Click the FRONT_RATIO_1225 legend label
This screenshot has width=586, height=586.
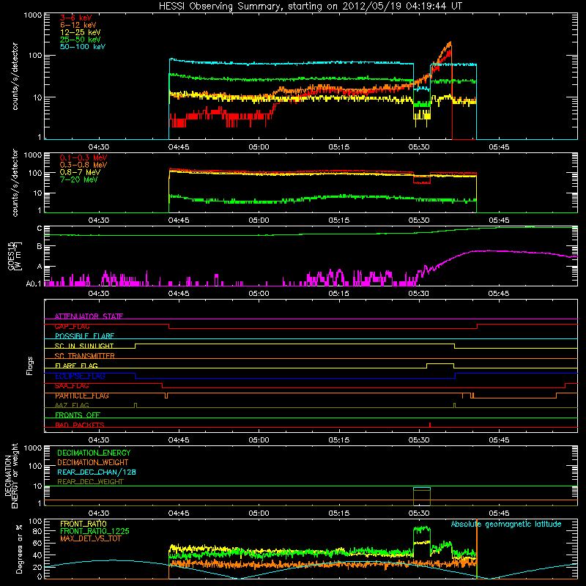pyautogui.click(x=94, y=531)
